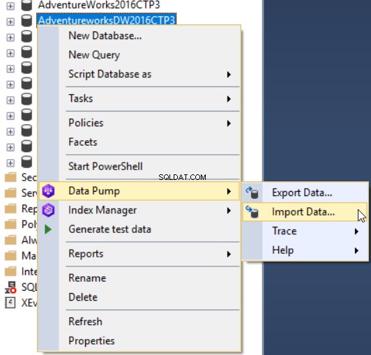
Task: Select AdventureWorks2016CTP3 database name
Action: pyautogui.click(x=99, y=5)
